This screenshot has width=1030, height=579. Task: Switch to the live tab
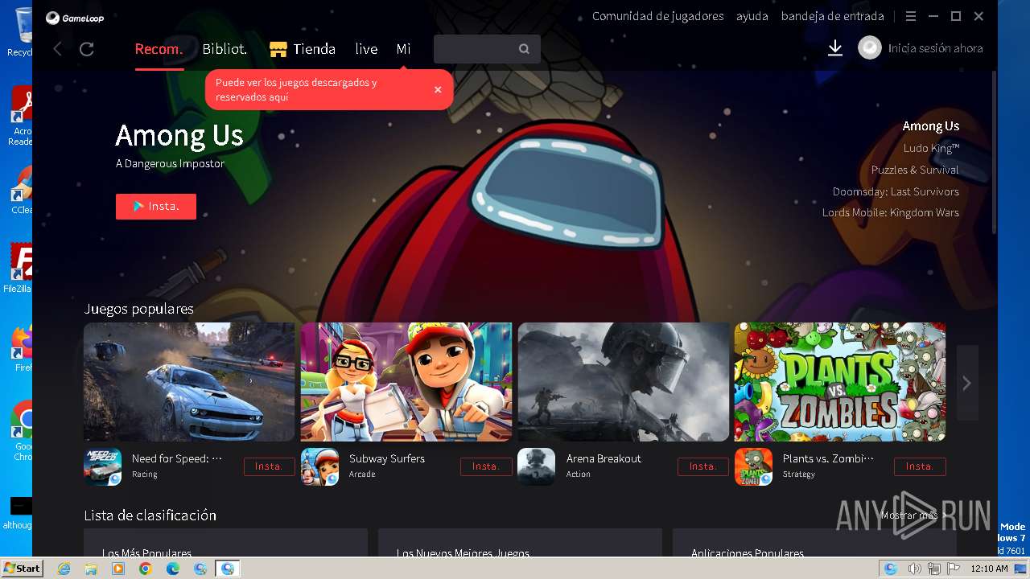[366, 49]
